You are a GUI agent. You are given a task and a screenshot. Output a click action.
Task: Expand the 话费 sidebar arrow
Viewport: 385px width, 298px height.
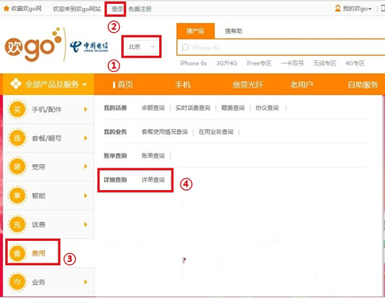(85, 224)
